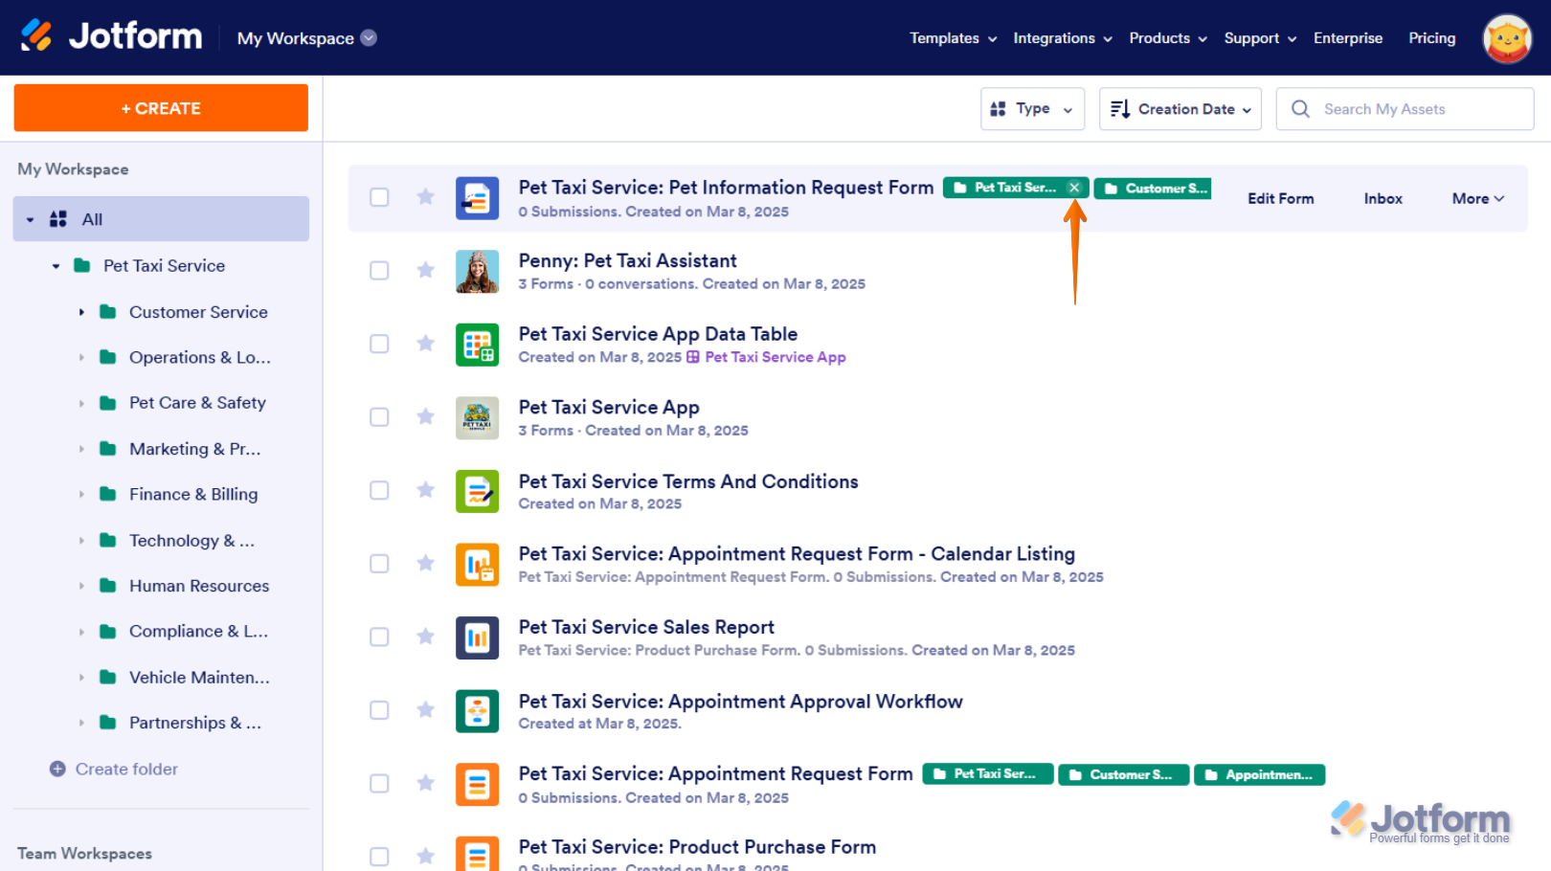1551x871 pixels.
Task: Go to the Enterprise page
Action: pyautogui.click(x=1348, y=38)
